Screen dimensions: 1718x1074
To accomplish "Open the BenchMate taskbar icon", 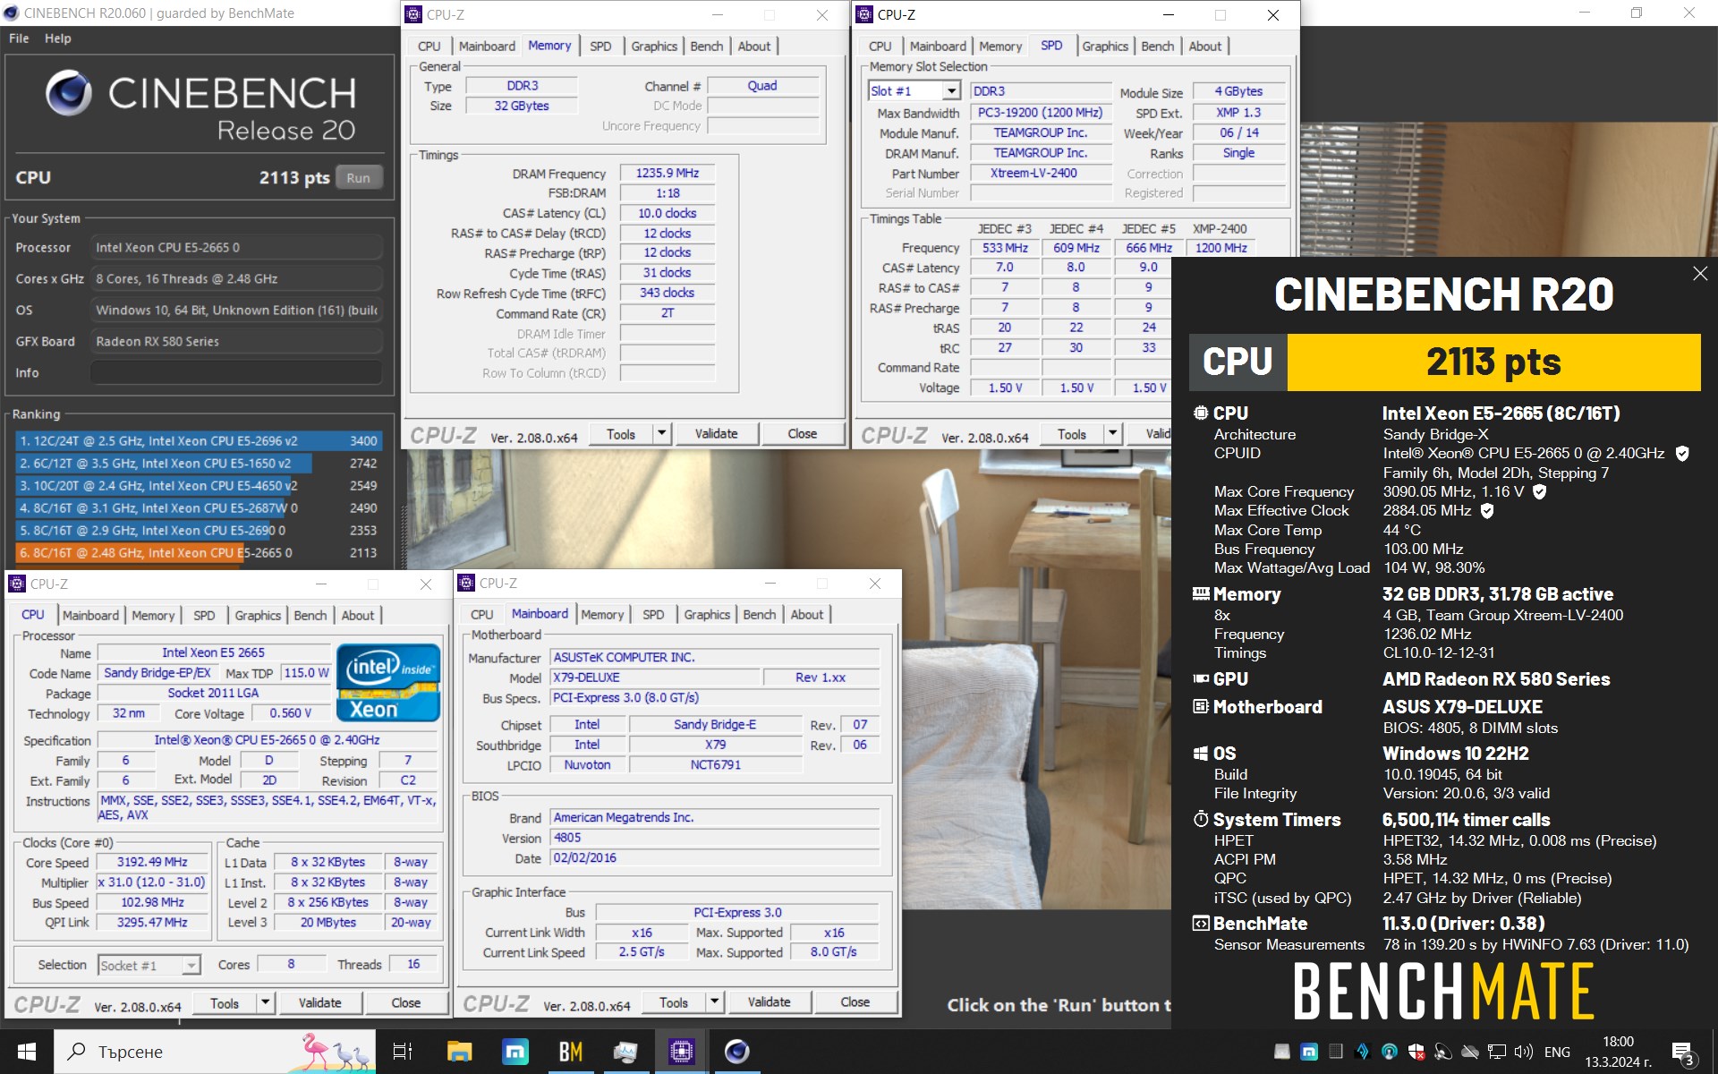I will click(x=570, y=1052).
